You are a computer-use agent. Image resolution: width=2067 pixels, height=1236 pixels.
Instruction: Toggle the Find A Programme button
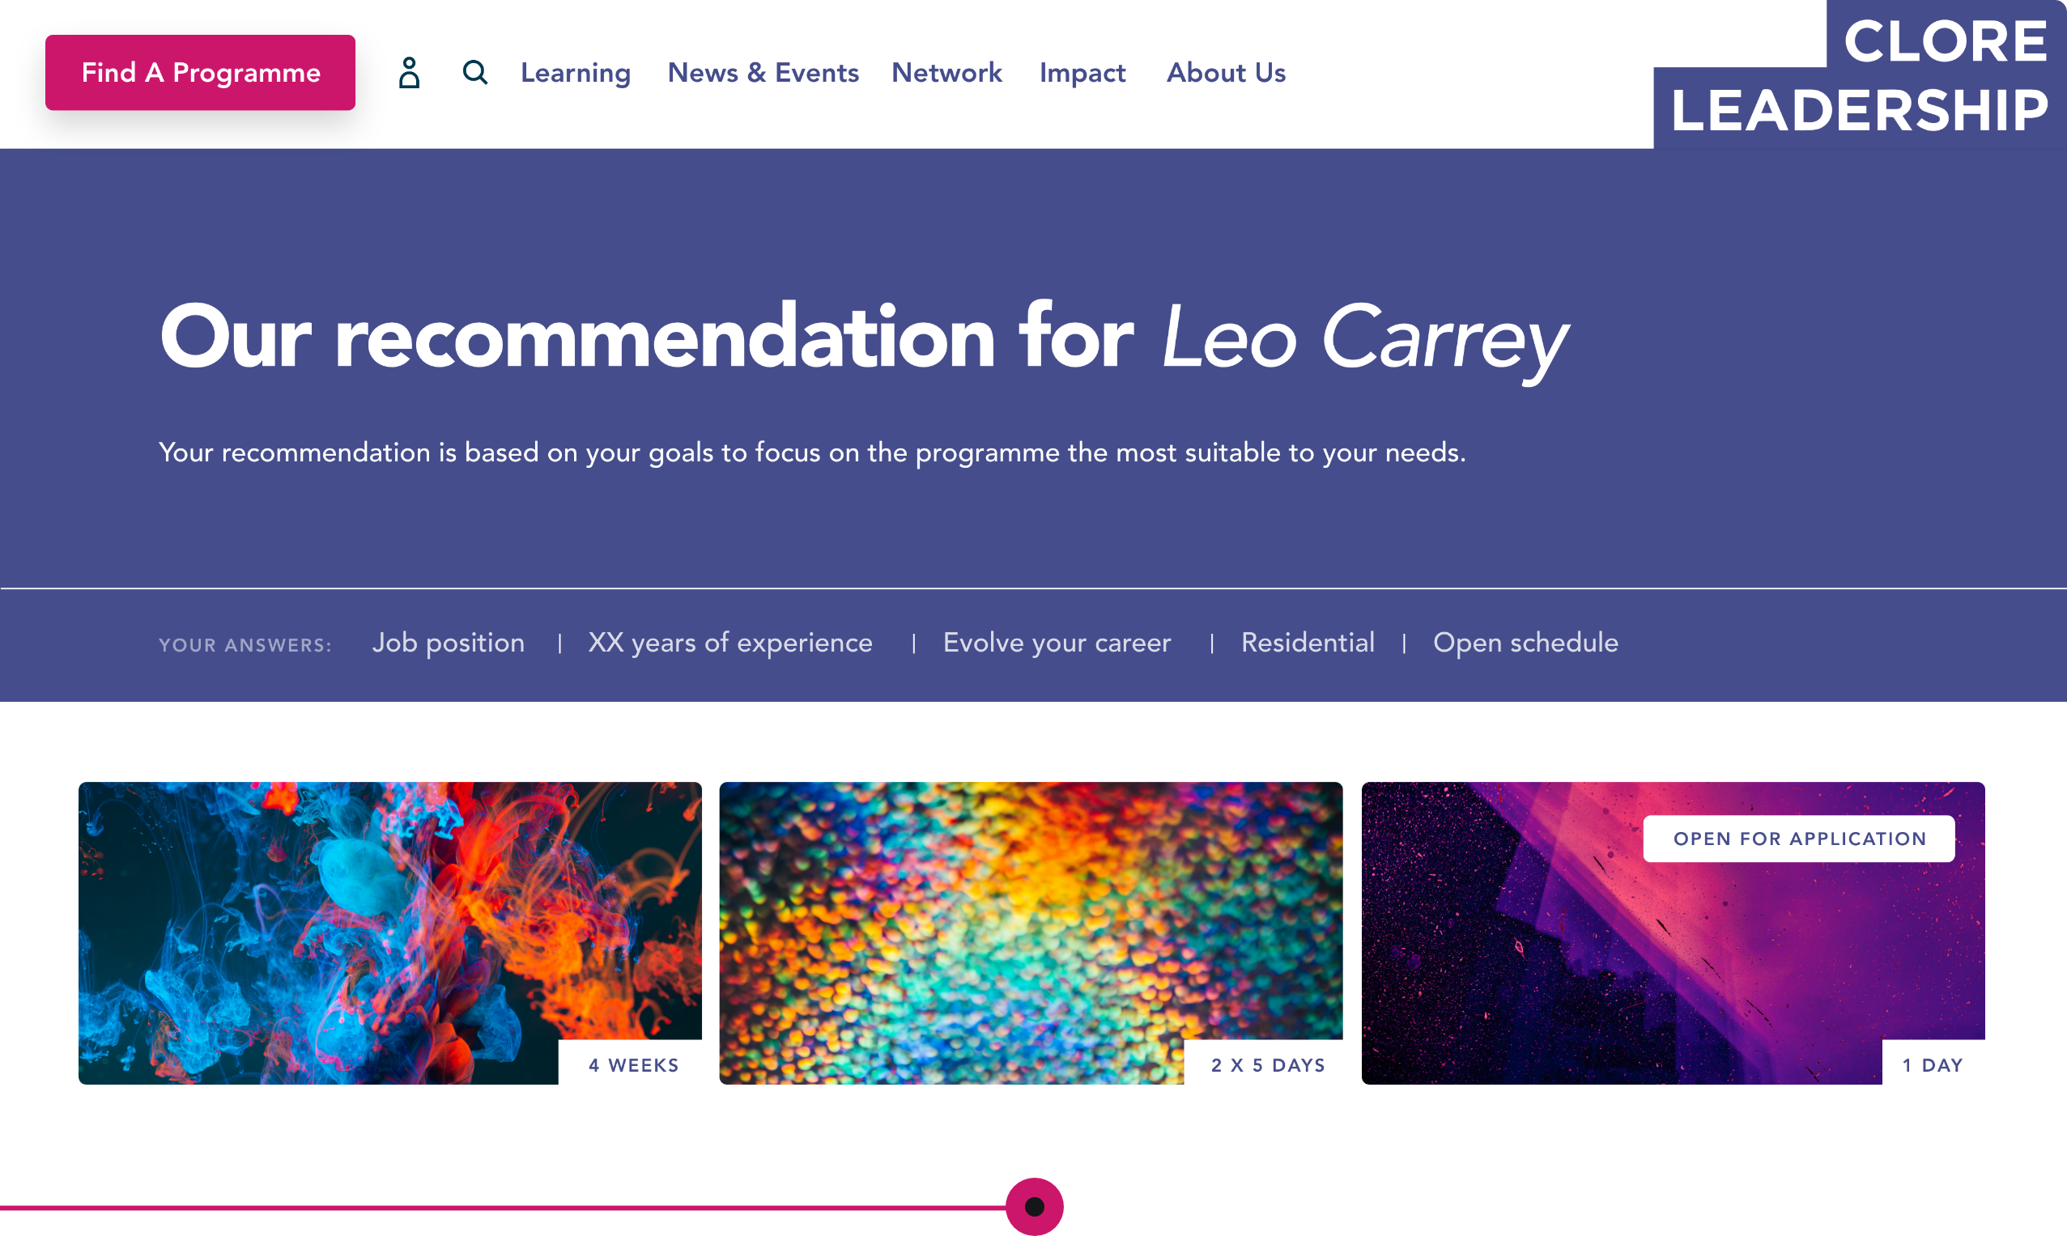202,72
